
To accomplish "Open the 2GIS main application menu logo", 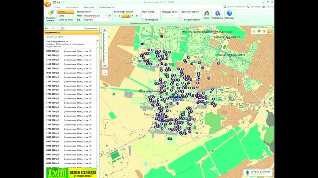I will pyautogui.click(x=48, y=4).
